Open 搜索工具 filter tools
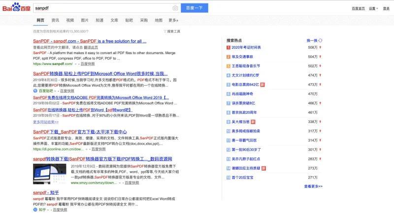394x214 pixels. coord(172,31)
